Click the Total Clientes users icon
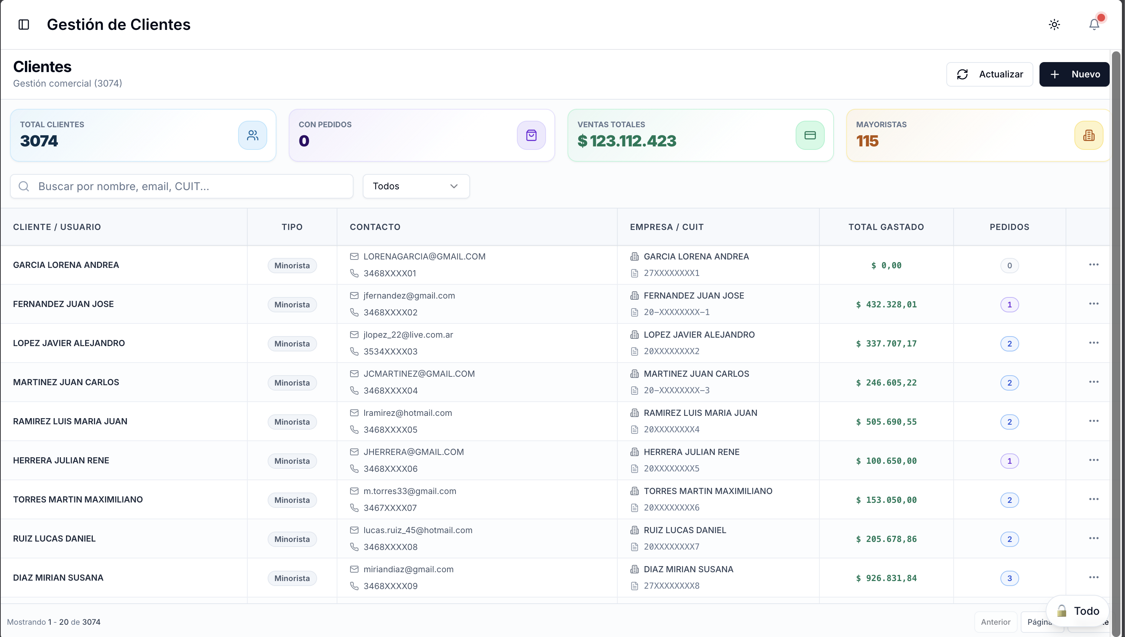 tap(252, 135)
